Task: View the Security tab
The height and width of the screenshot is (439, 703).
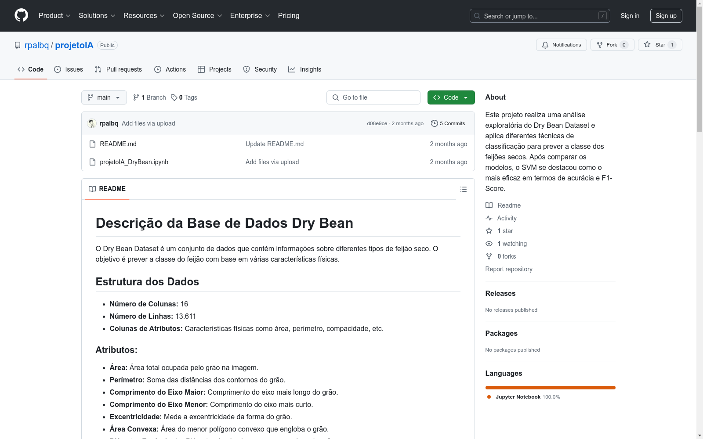Action: point(260,69)
